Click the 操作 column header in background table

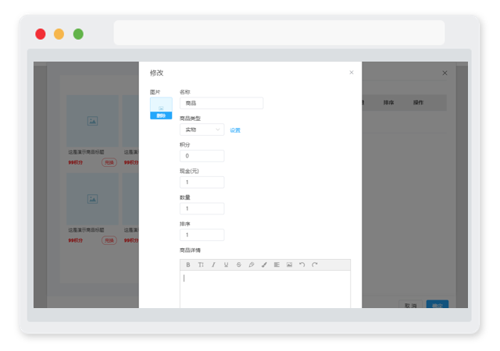pos(418,102)
